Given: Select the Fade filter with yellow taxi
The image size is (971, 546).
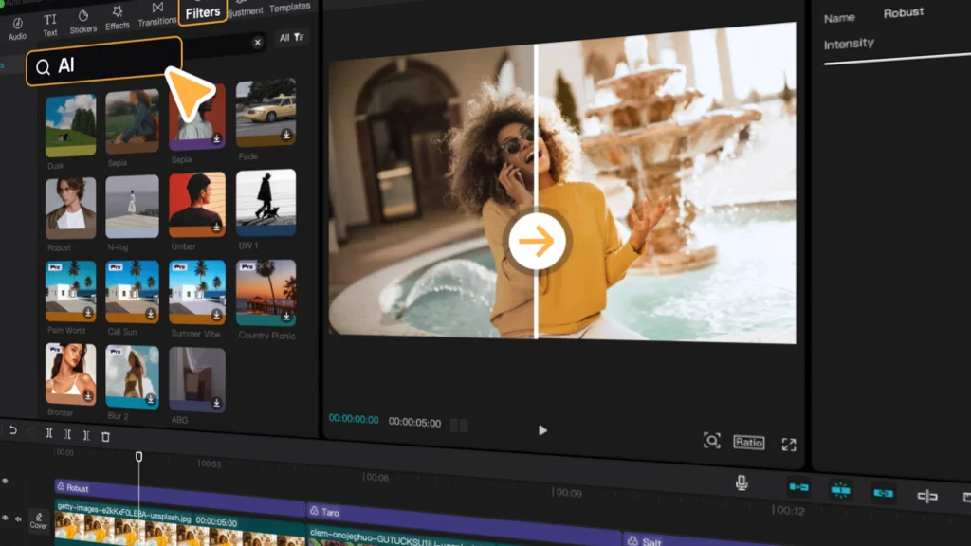Looking at the screenshot, I should 266,114.
